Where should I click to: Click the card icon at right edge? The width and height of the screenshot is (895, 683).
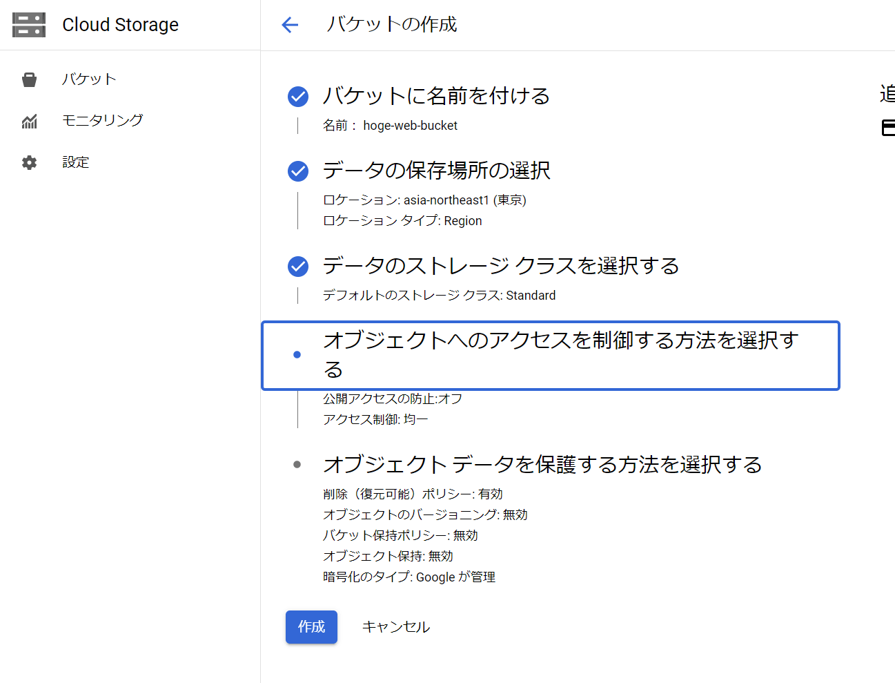click(x=888, y=127)
